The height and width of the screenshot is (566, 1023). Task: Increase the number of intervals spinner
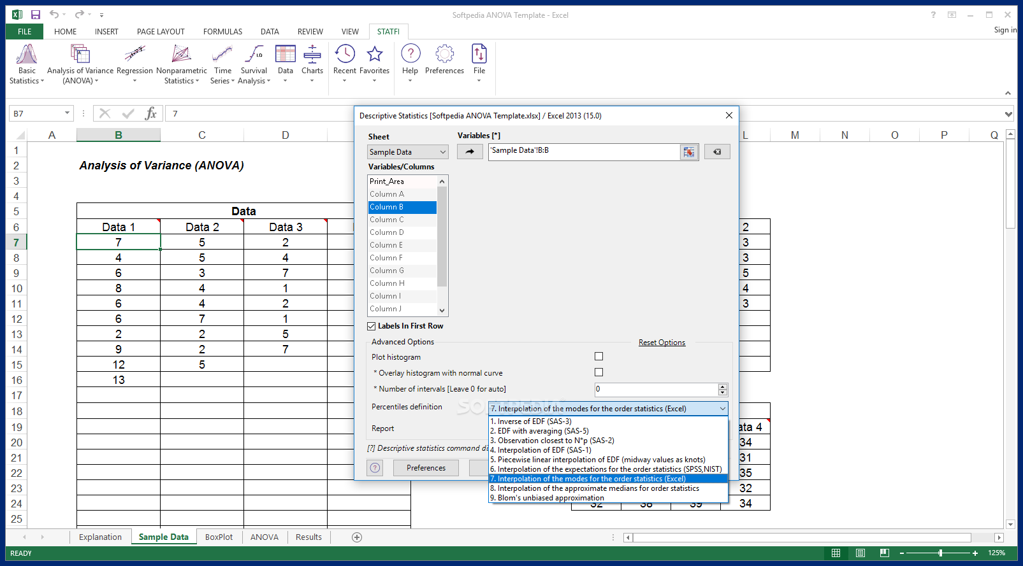[x=722, y=386]
